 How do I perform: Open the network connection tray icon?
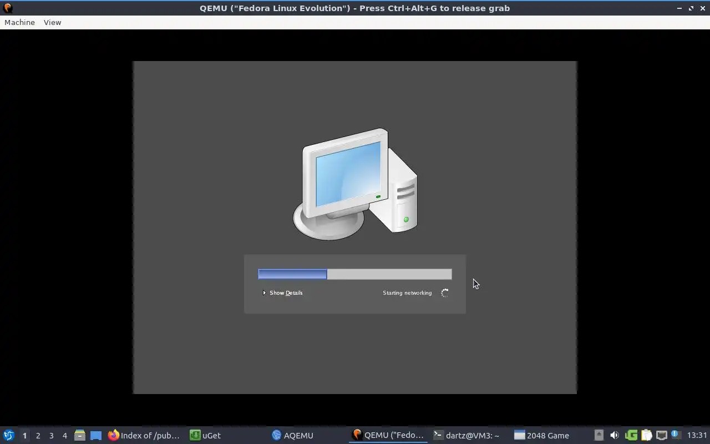coord(661,435)
